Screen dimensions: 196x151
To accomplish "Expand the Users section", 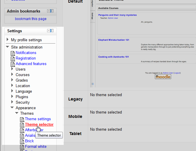I will (12, 69).
